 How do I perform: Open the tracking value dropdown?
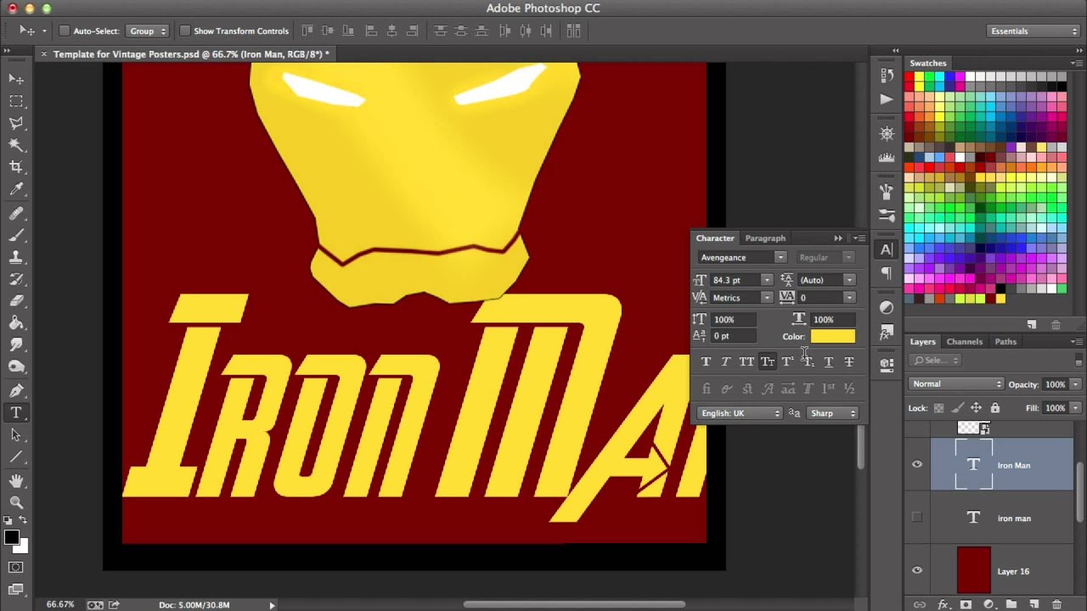849,298
